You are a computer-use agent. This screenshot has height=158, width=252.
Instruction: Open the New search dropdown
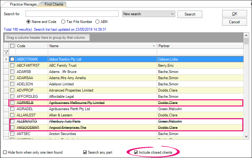click(x=172, y=14)
